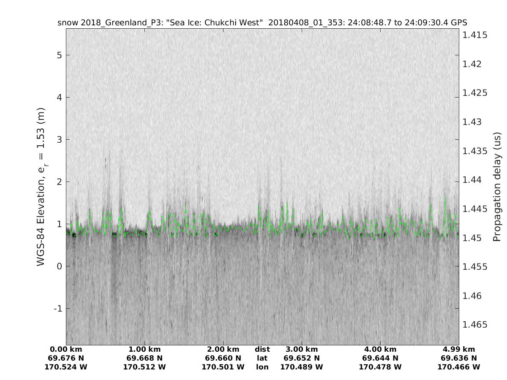Click the '4.00 km' x-axis tick label

click(x=380, y=349)
